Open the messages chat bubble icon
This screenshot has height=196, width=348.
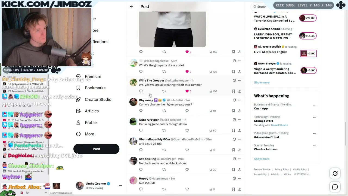335,187
